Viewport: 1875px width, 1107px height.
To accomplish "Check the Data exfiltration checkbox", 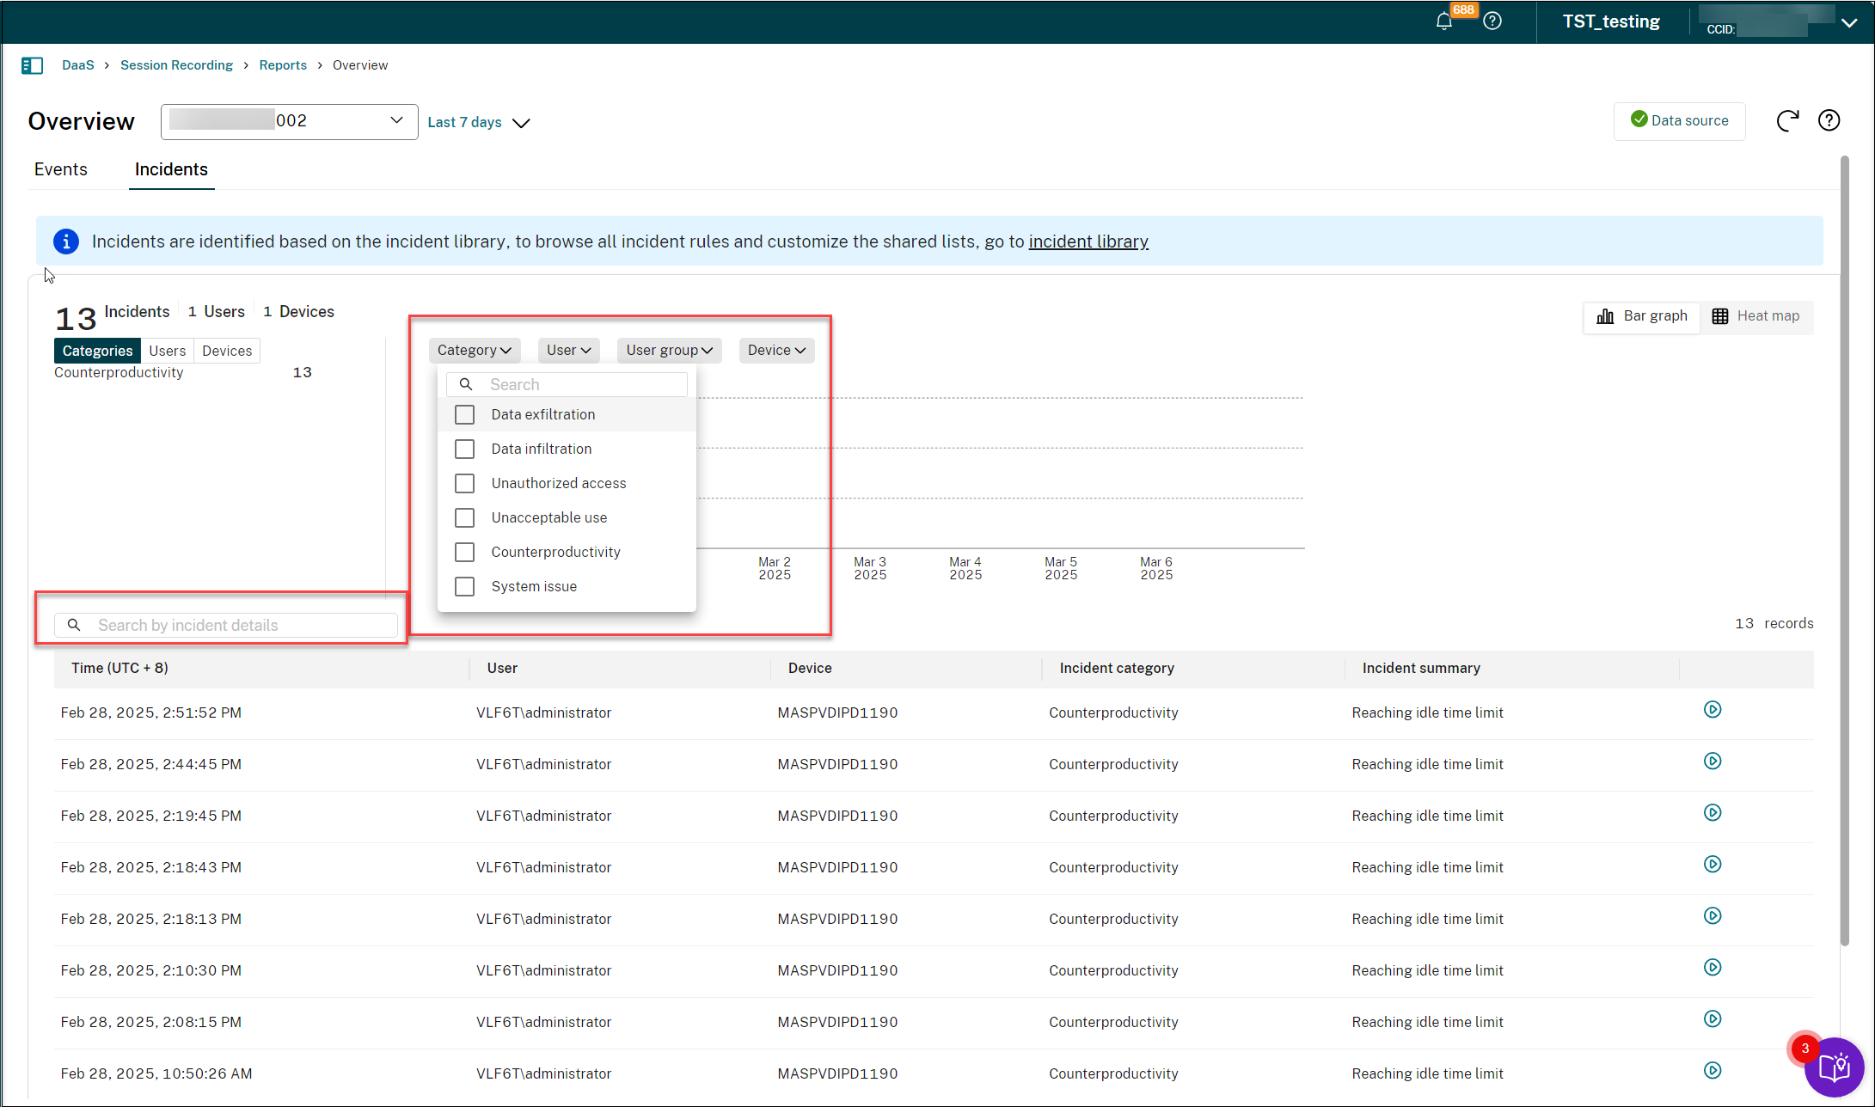I will point(464,415).
